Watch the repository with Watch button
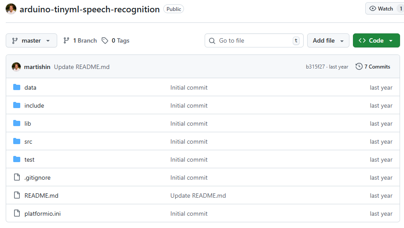Screen dimensions: 404x228 click(x=381, y=9)
